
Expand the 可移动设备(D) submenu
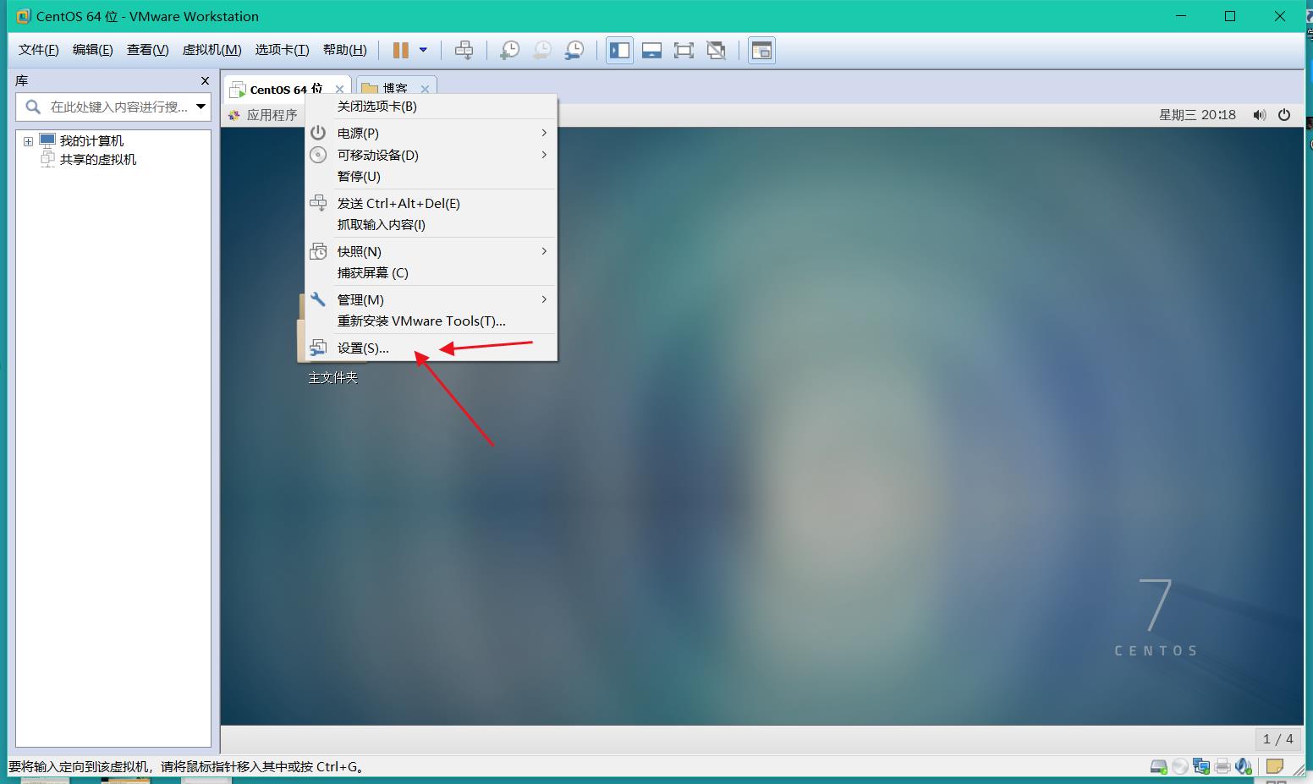[x=431, y=155]
